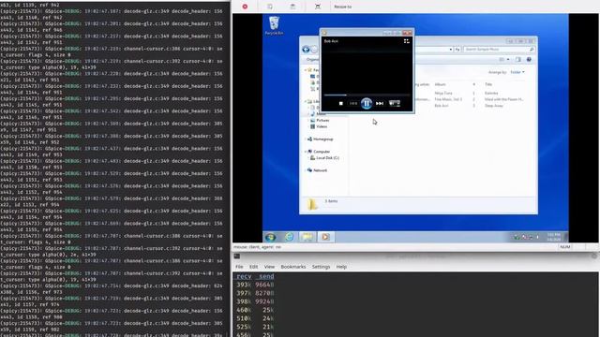The width and height of the screenshot is (600, 337).
Task: Open the Organize menu in Explorer
Action: pos(312,60)
